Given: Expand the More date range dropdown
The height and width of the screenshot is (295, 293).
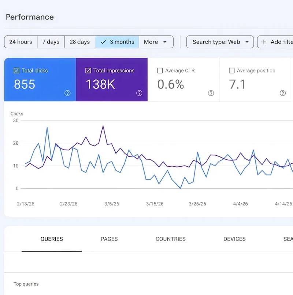Looking at the screenshot, I should 156,42.
